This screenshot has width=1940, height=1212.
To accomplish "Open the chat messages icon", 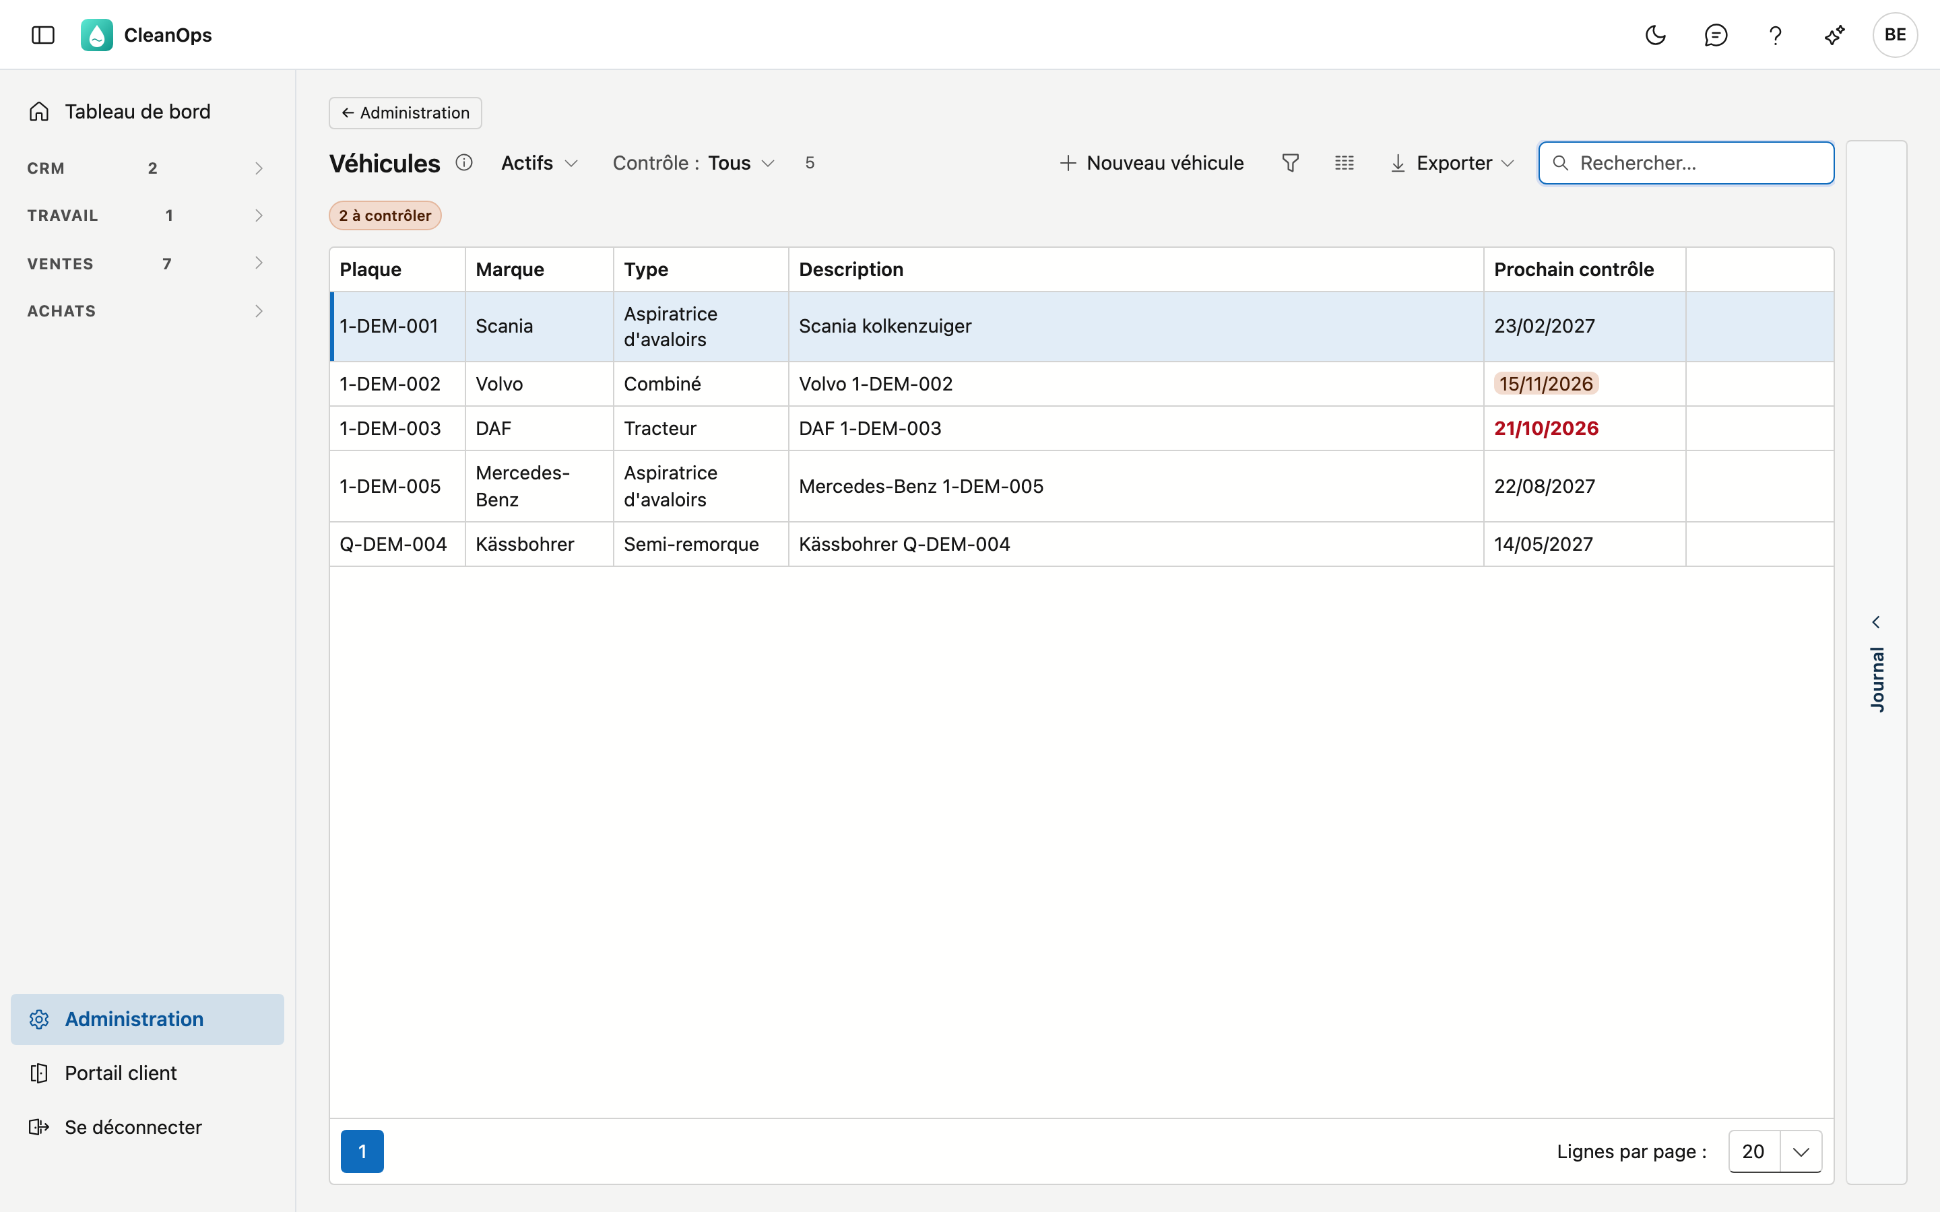I will tap(1716, 34).
